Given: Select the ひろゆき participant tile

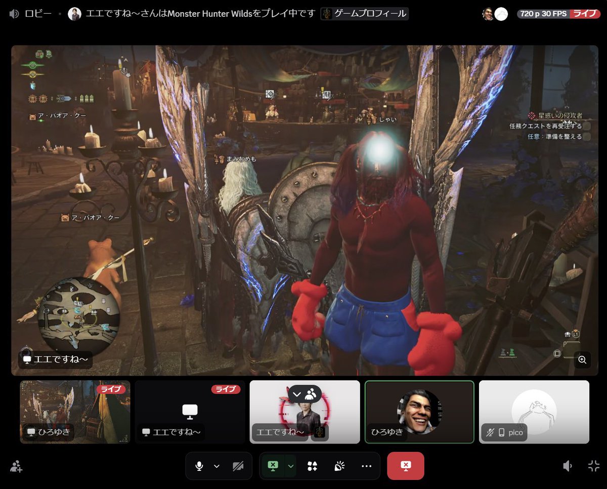Looking at the screenshot, I should coord(419,412).
